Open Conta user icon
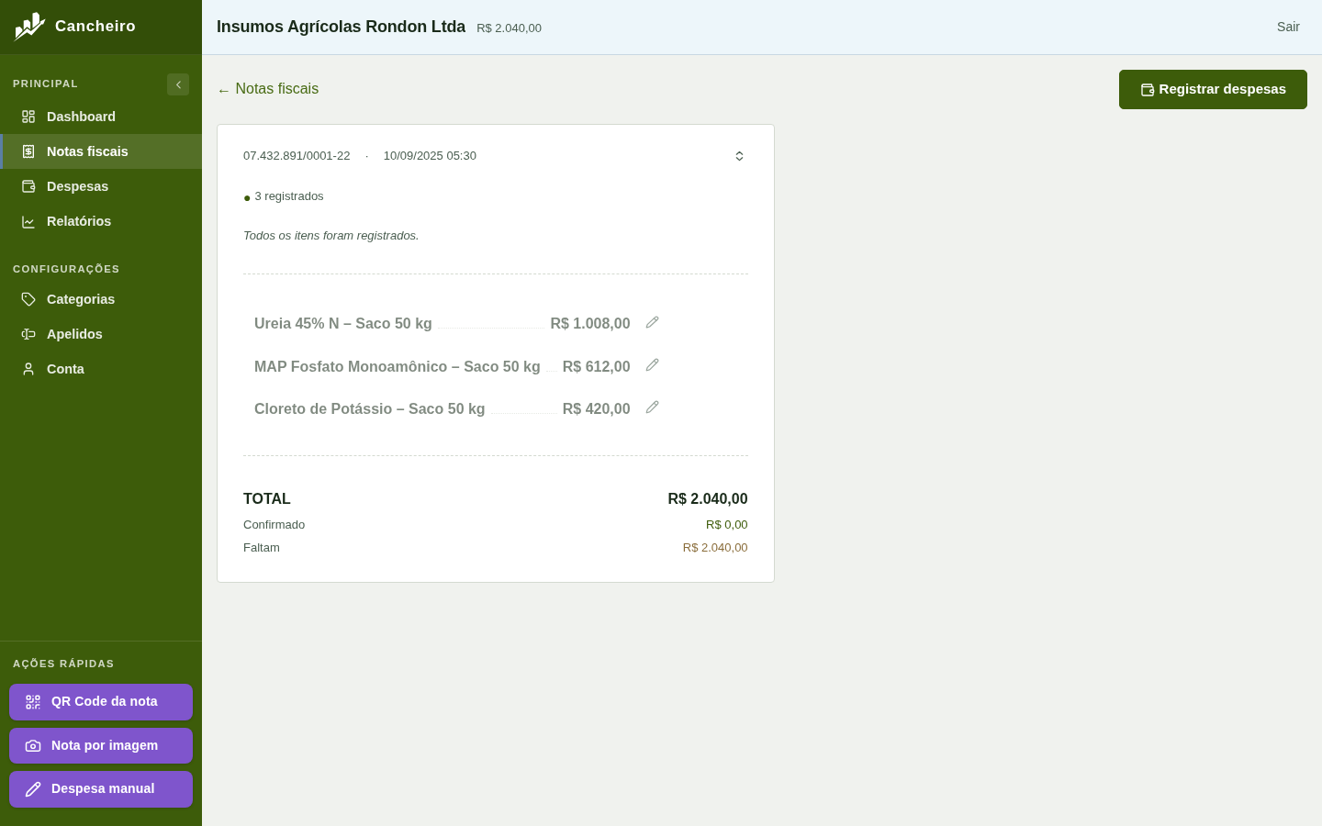Image resolution: width=1322 pixels, height=826 pixels. click(x=28, y=369)
